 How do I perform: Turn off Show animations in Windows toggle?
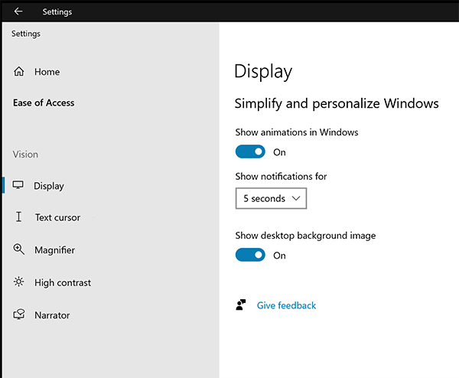[x=250, y=152]
